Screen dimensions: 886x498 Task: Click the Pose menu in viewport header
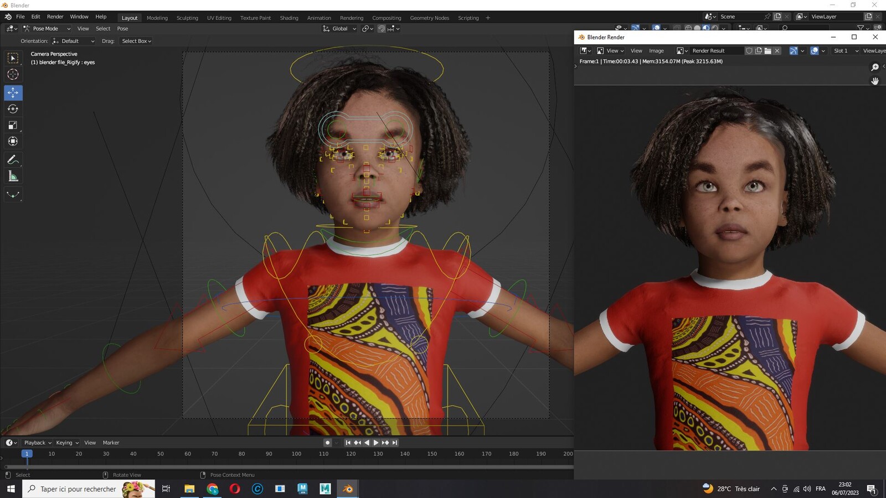click(x=122, y=29)
